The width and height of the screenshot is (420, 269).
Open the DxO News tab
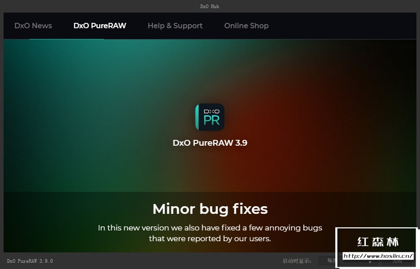33,26
